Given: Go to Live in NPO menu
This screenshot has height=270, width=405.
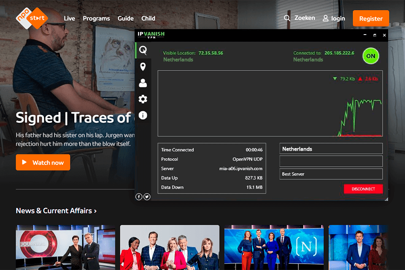Looking at the screenshot, I should [x=70, y=18].
